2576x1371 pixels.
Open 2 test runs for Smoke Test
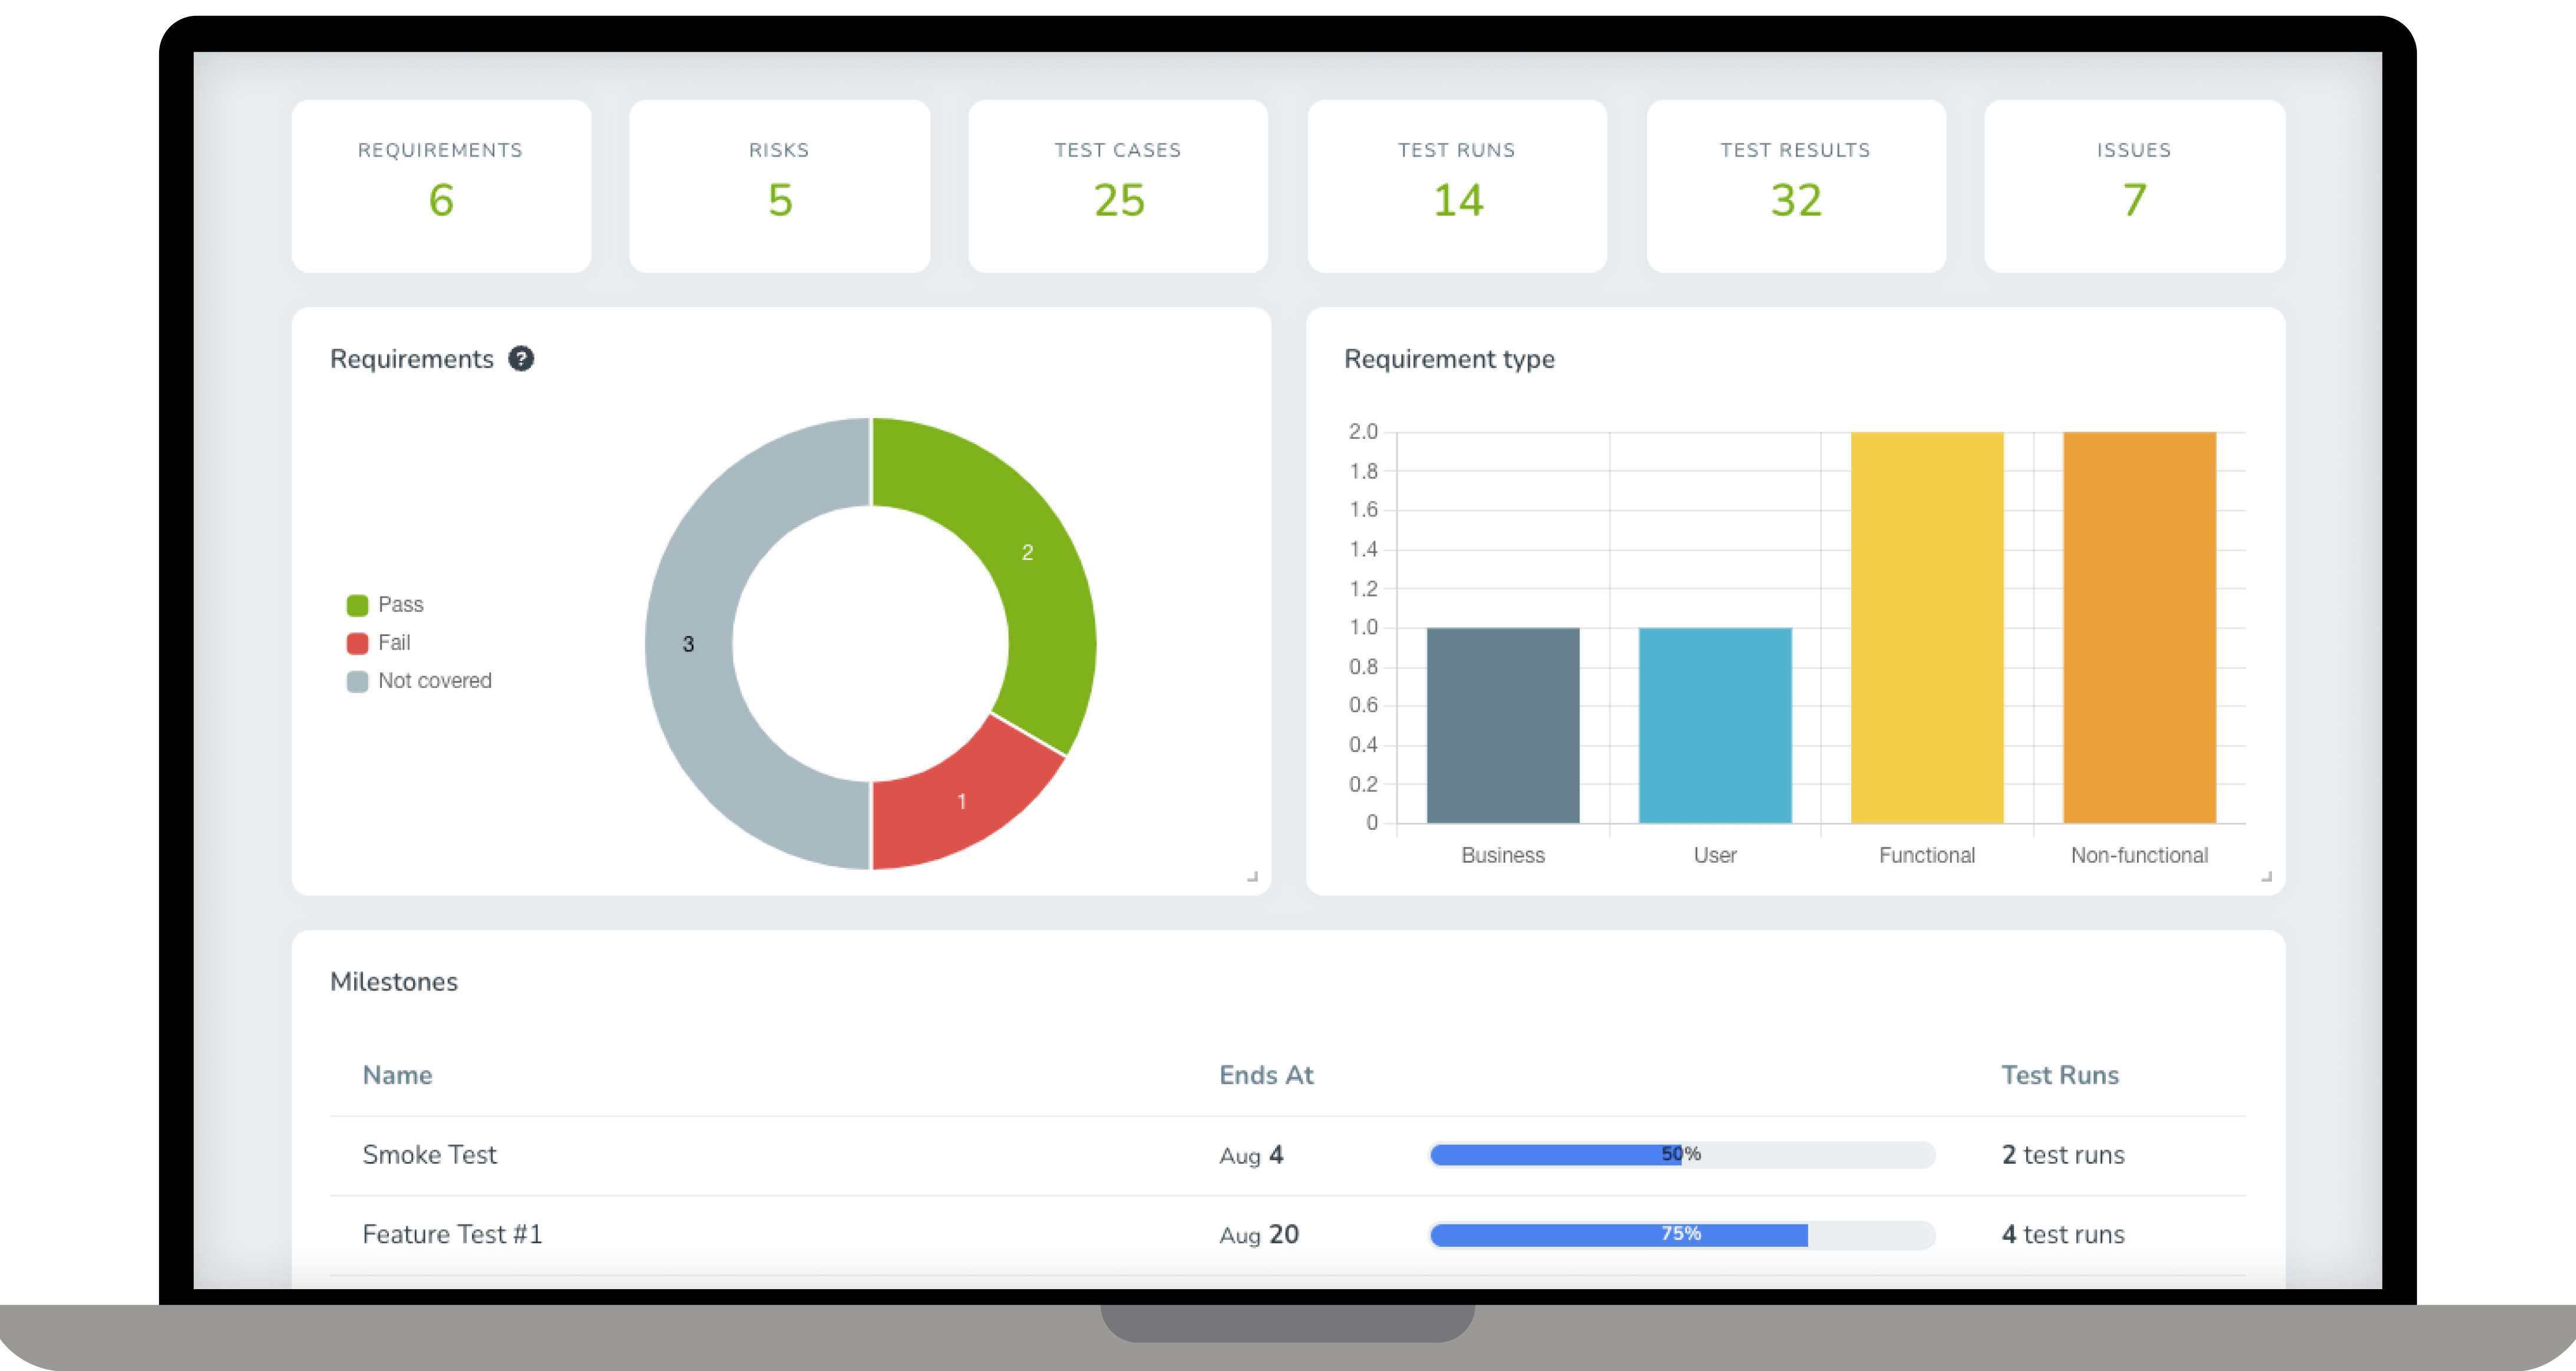(2062, 1154)
